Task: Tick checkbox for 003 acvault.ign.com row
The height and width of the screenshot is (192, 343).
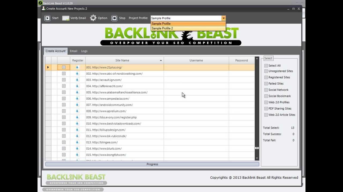Action: (x=64, y=80)
